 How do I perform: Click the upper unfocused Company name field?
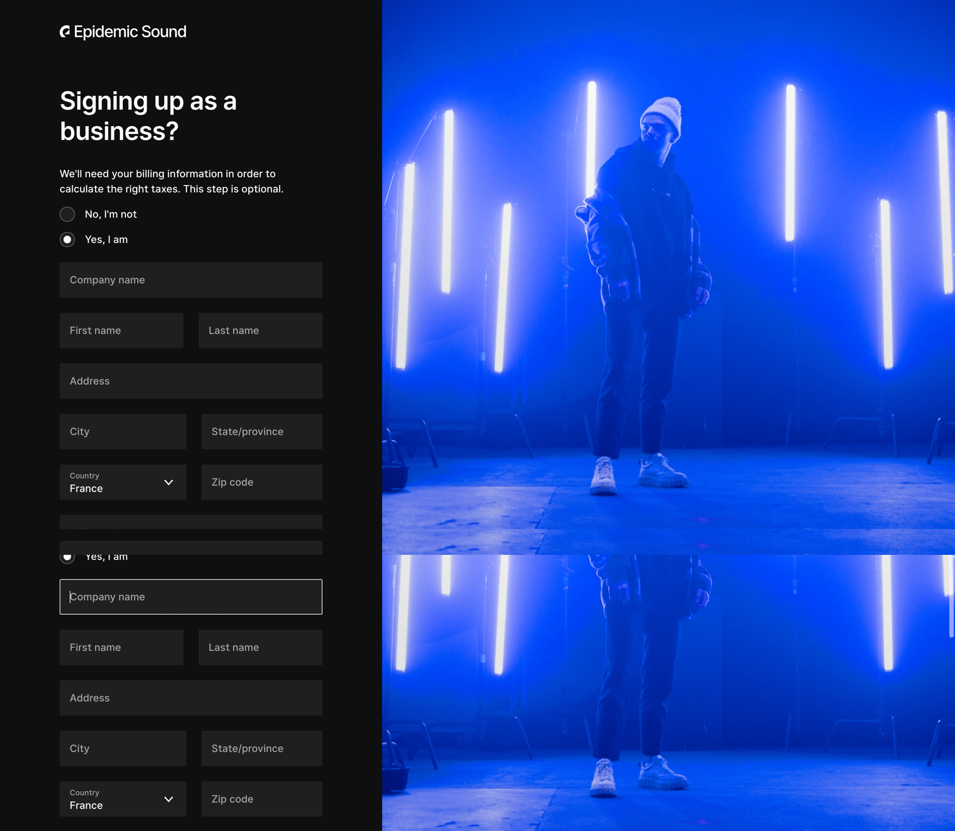click(191, 280)
